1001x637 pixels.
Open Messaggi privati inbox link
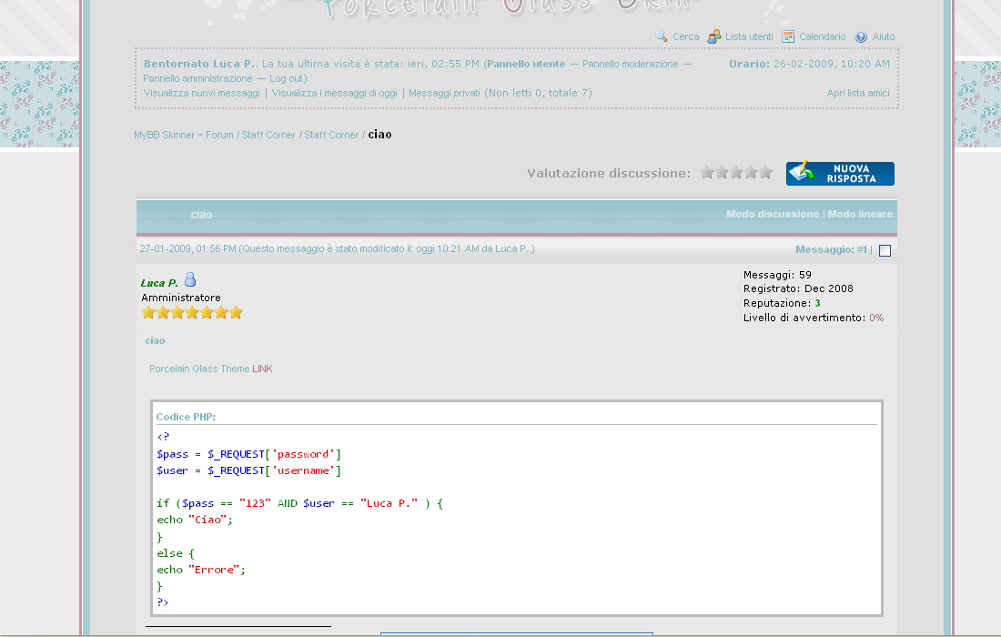445,93
